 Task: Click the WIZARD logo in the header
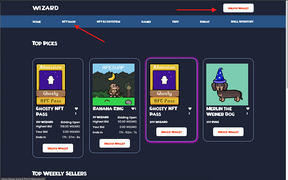pyautogui.click(x=46, y=8)
